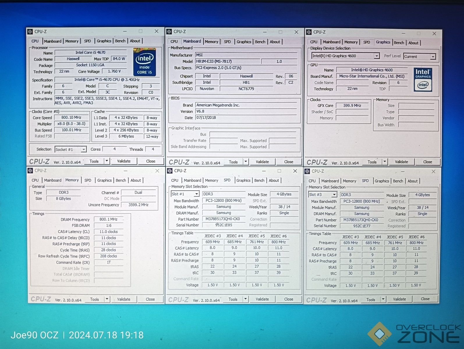Click the CPU-Z title icon in the Processor window
Screen dimensions: 464x349
(30, 31)
